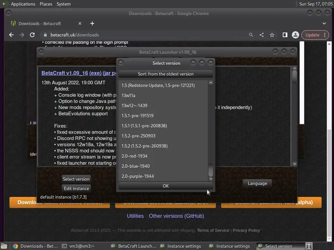Click launcher changelog scroll up arrow

[x=295, y=68]
